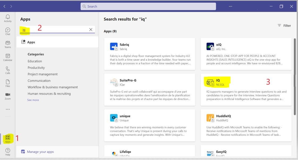Choose Human resources & recruiting category
298x160 pixels.
49,94
